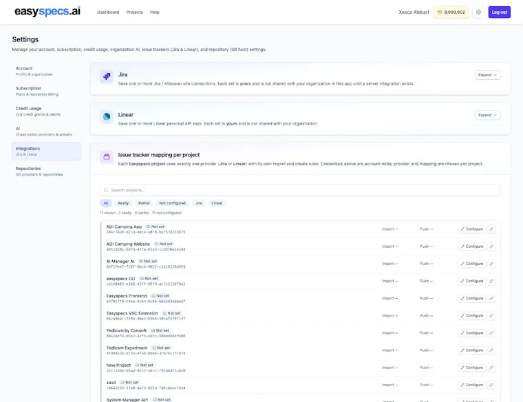Click the System Manager API project name
Image resolution: width=523 pixels, height=402 pixels.
127,400
